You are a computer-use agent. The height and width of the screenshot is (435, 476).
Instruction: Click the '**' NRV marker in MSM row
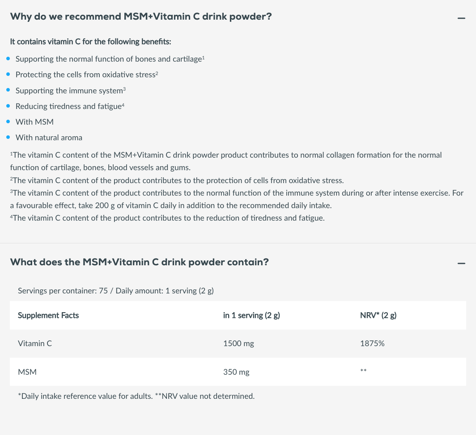(363, 370)
